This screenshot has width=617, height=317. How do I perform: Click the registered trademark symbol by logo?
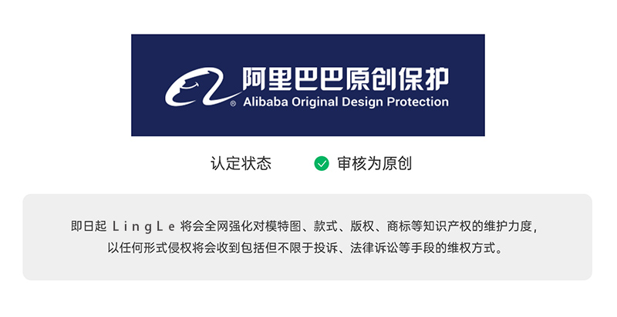[233, 102]
